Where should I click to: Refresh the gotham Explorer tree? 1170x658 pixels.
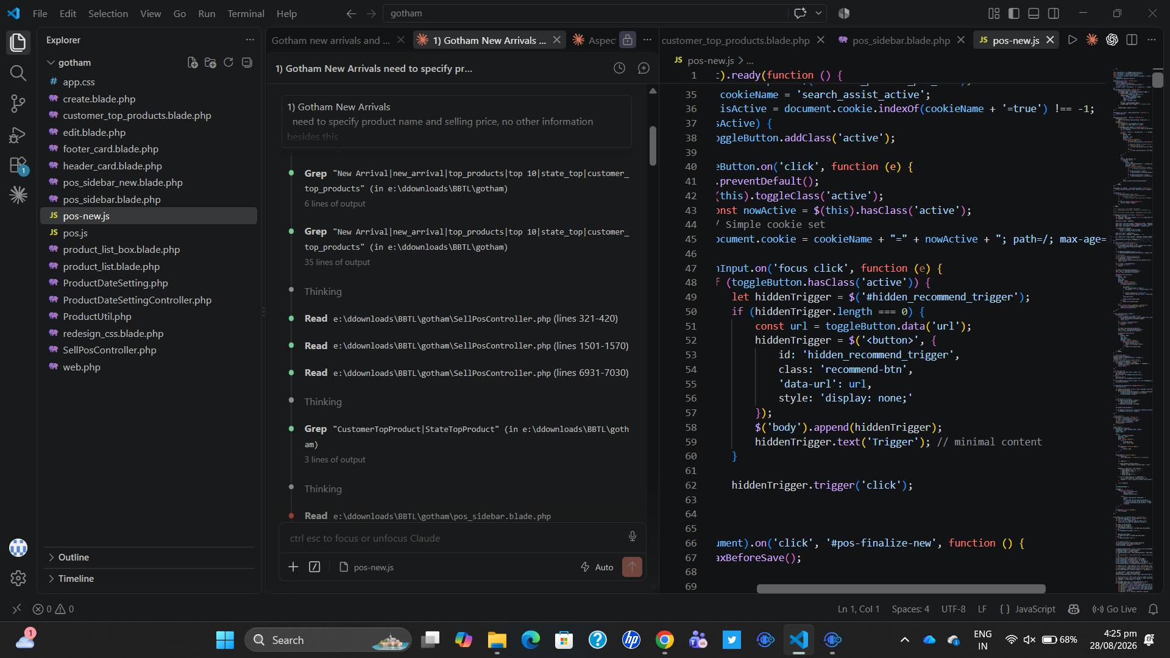click(x=229, y=62)
